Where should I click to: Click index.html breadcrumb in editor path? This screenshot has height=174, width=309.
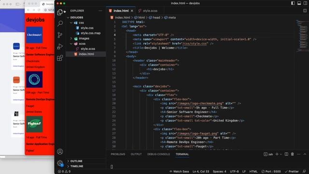tap(120, 17)
